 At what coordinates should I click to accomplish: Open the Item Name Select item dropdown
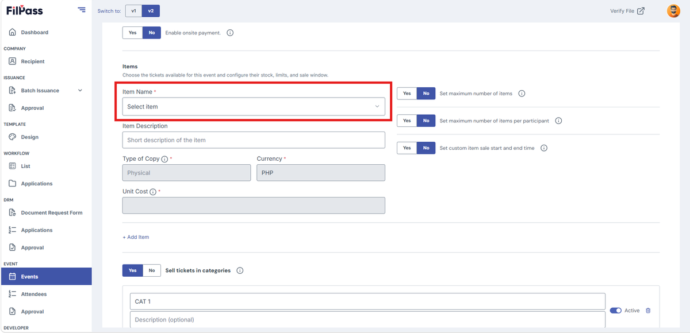tap(254, 107)
